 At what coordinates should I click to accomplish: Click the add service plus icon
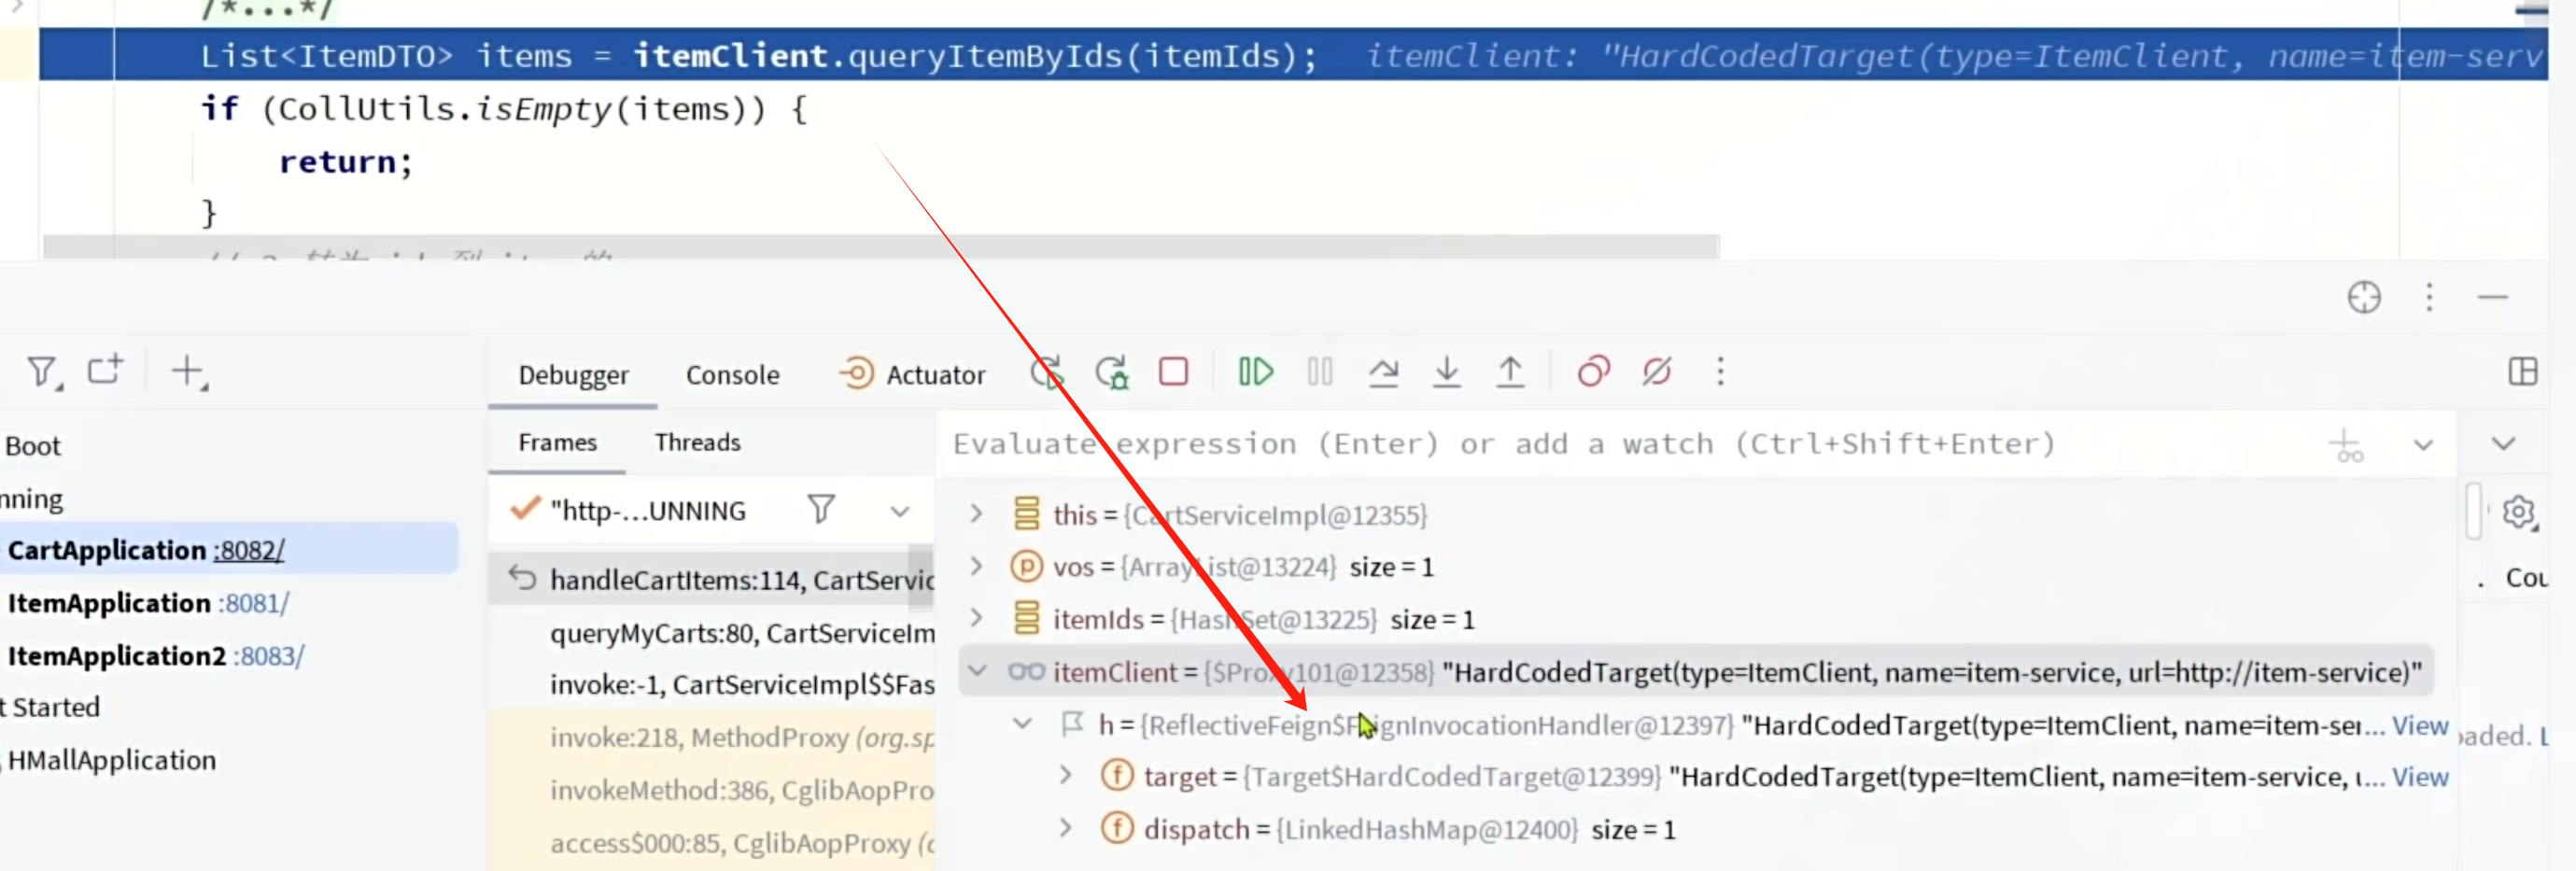tap(188, 372)
